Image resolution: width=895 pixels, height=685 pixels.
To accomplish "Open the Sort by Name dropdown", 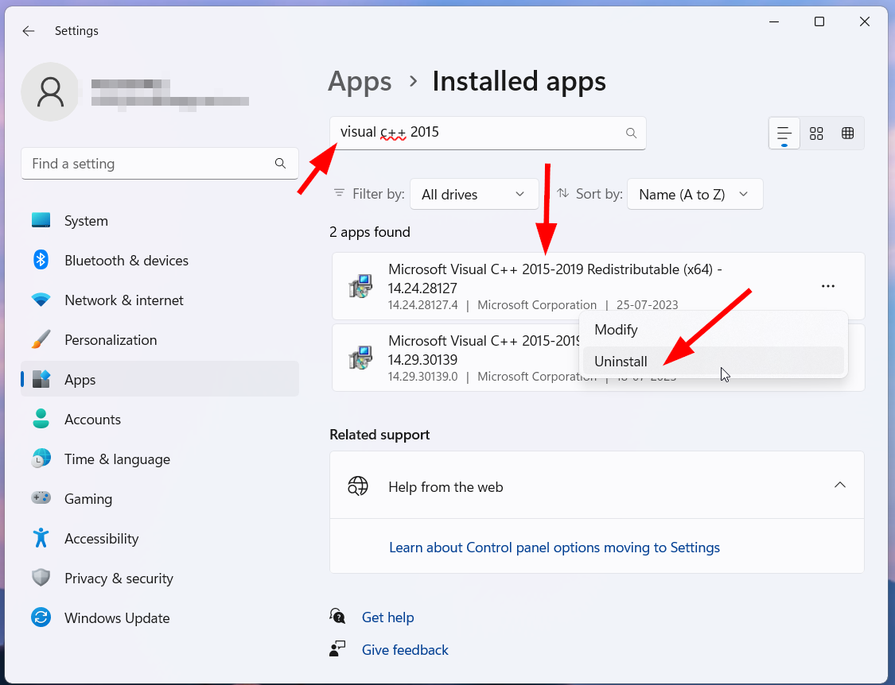I will [x=695, y=195].
